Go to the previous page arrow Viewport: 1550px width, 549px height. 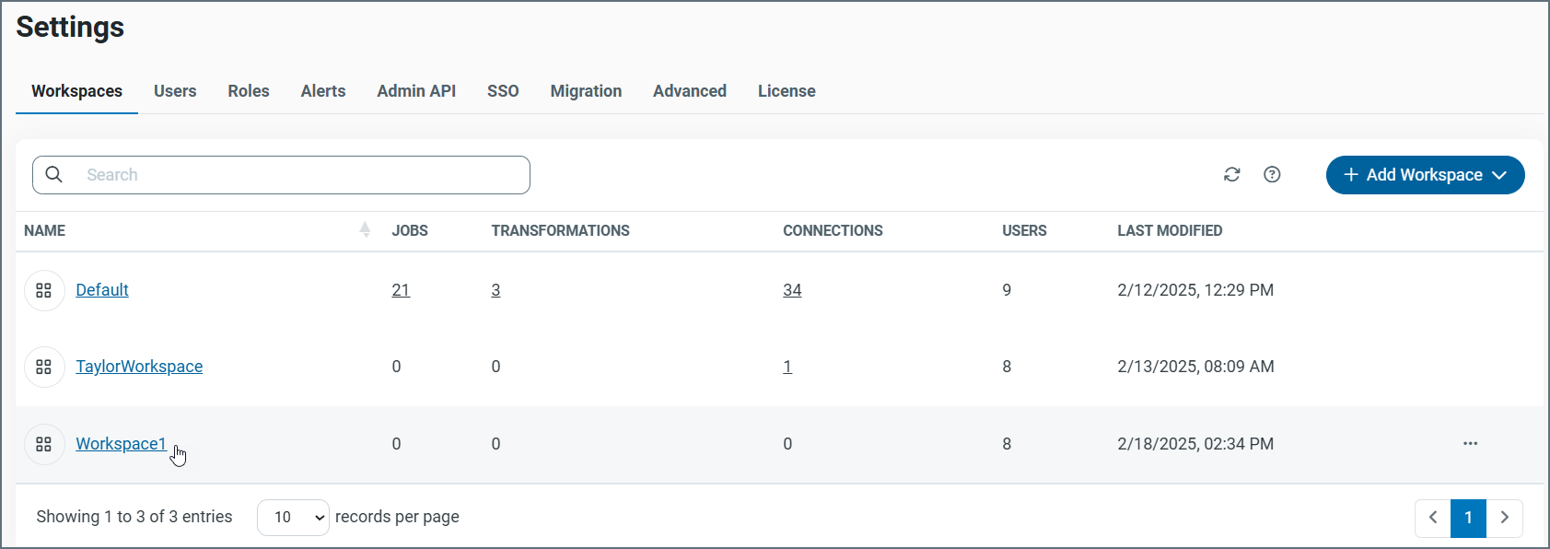click(1433, 518)
